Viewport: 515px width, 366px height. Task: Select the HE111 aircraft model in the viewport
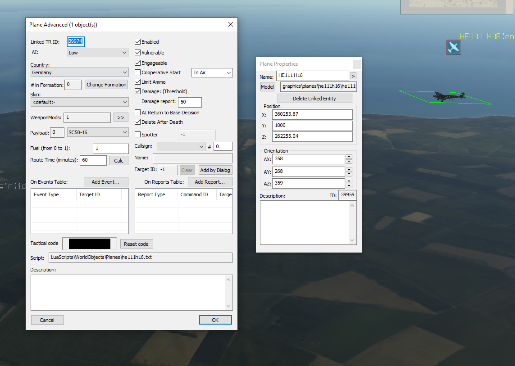click(x=447, y=96)
